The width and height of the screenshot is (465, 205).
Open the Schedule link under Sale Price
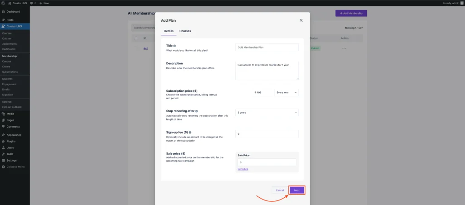pyautogui.click(x=243, y=169)
